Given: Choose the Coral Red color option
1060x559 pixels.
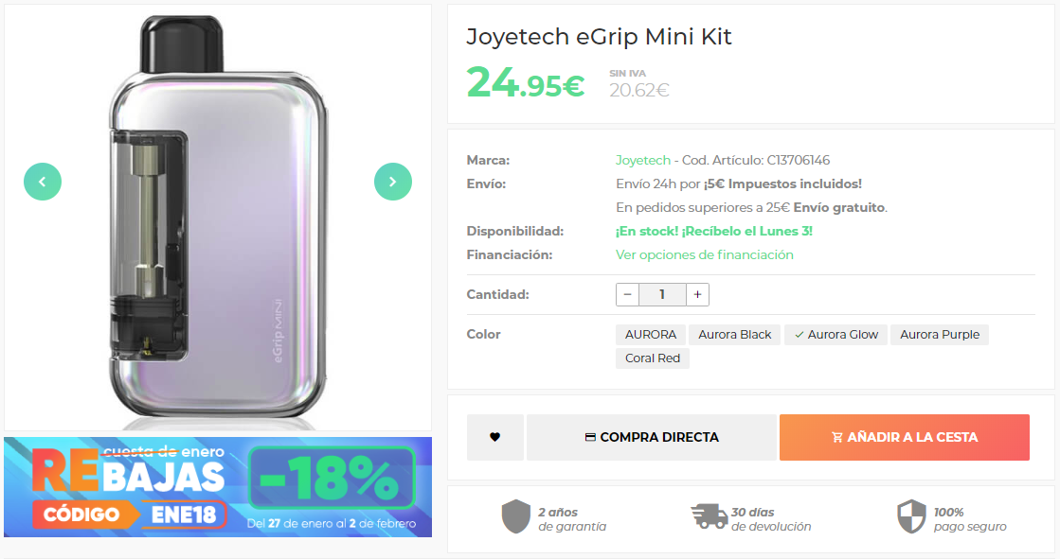Looking at the screenshot, I should click(653, 358).
